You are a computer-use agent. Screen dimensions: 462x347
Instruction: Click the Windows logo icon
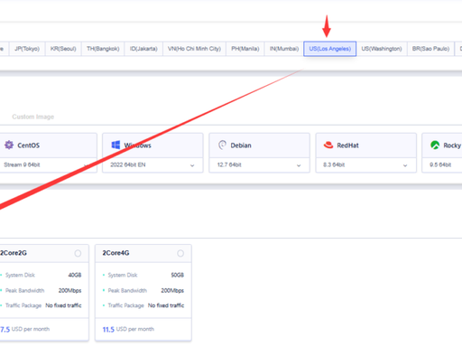coord(115,145)
